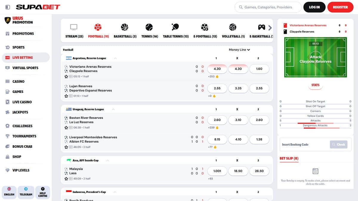
Task: Select the Football category ball icon
Action: [98, 27]
